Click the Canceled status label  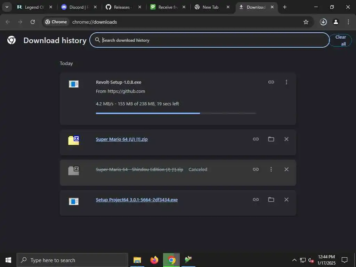(x=198, y=169)
